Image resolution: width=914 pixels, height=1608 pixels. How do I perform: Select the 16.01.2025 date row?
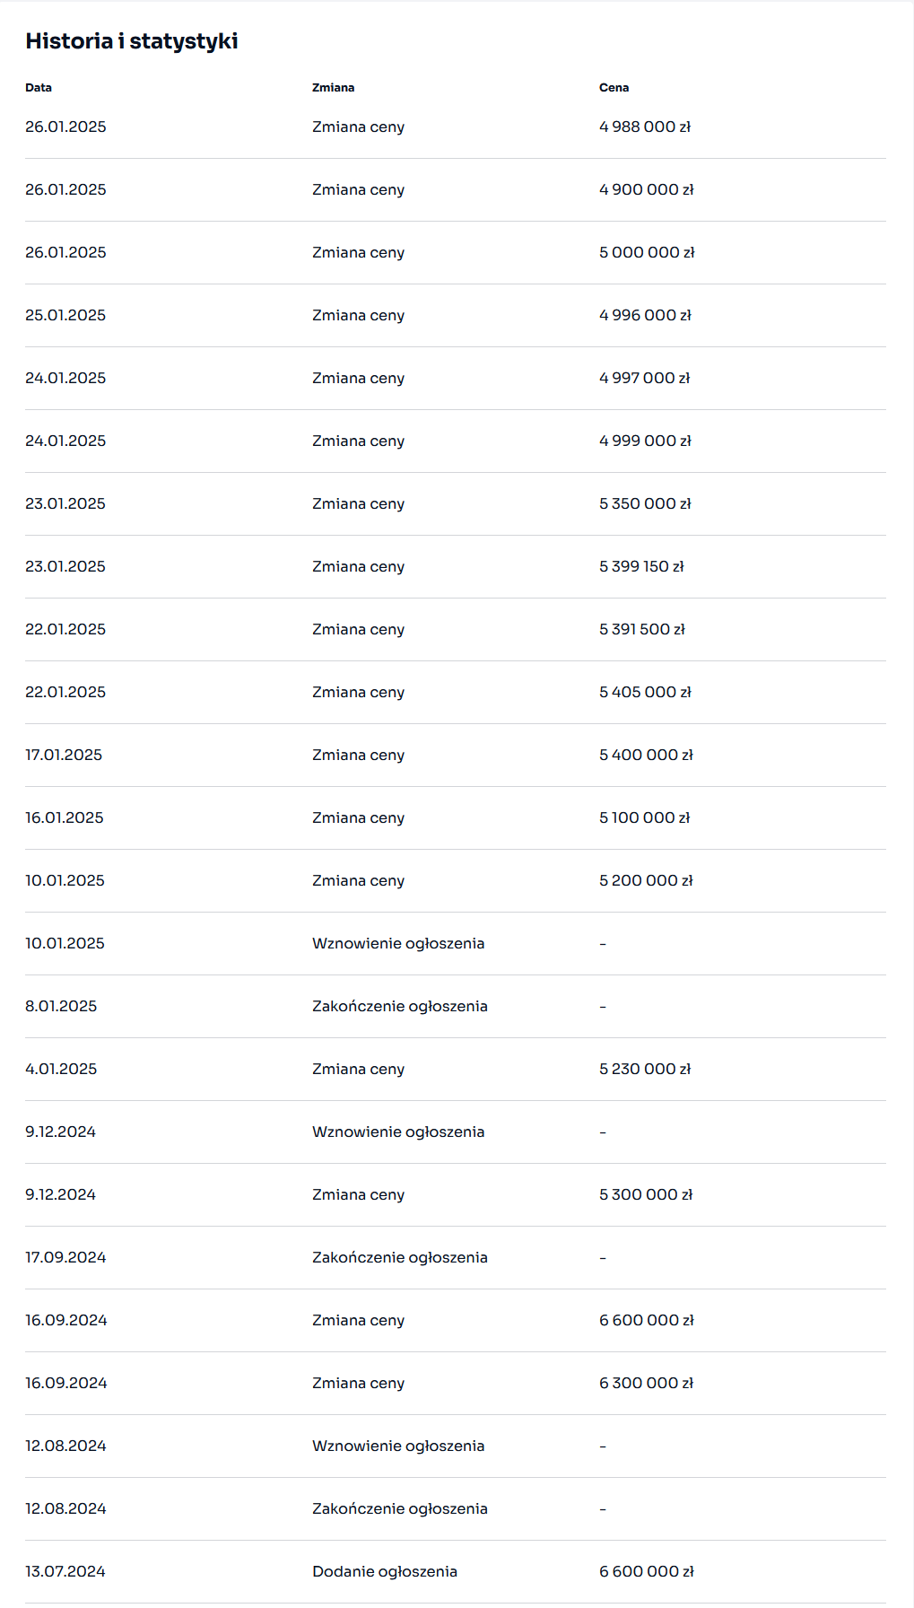65,818
